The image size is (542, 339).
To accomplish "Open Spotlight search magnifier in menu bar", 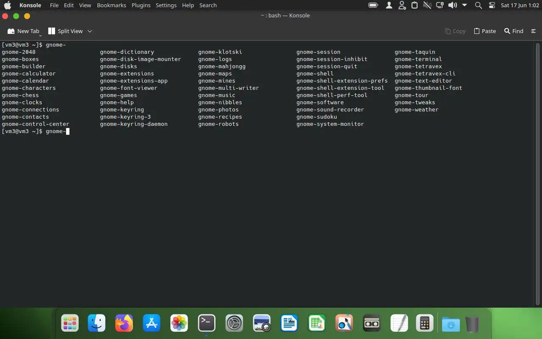I will coord(478,5).
